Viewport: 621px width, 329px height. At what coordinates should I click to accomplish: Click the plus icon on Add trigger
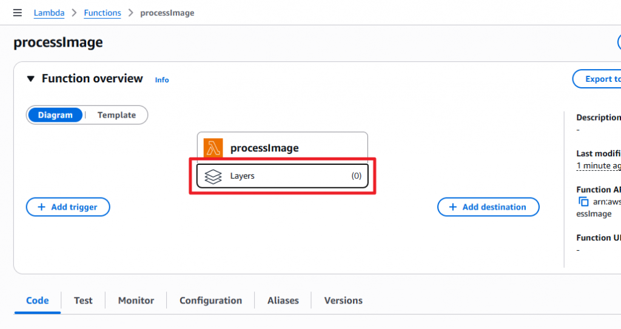pos(41,207)
